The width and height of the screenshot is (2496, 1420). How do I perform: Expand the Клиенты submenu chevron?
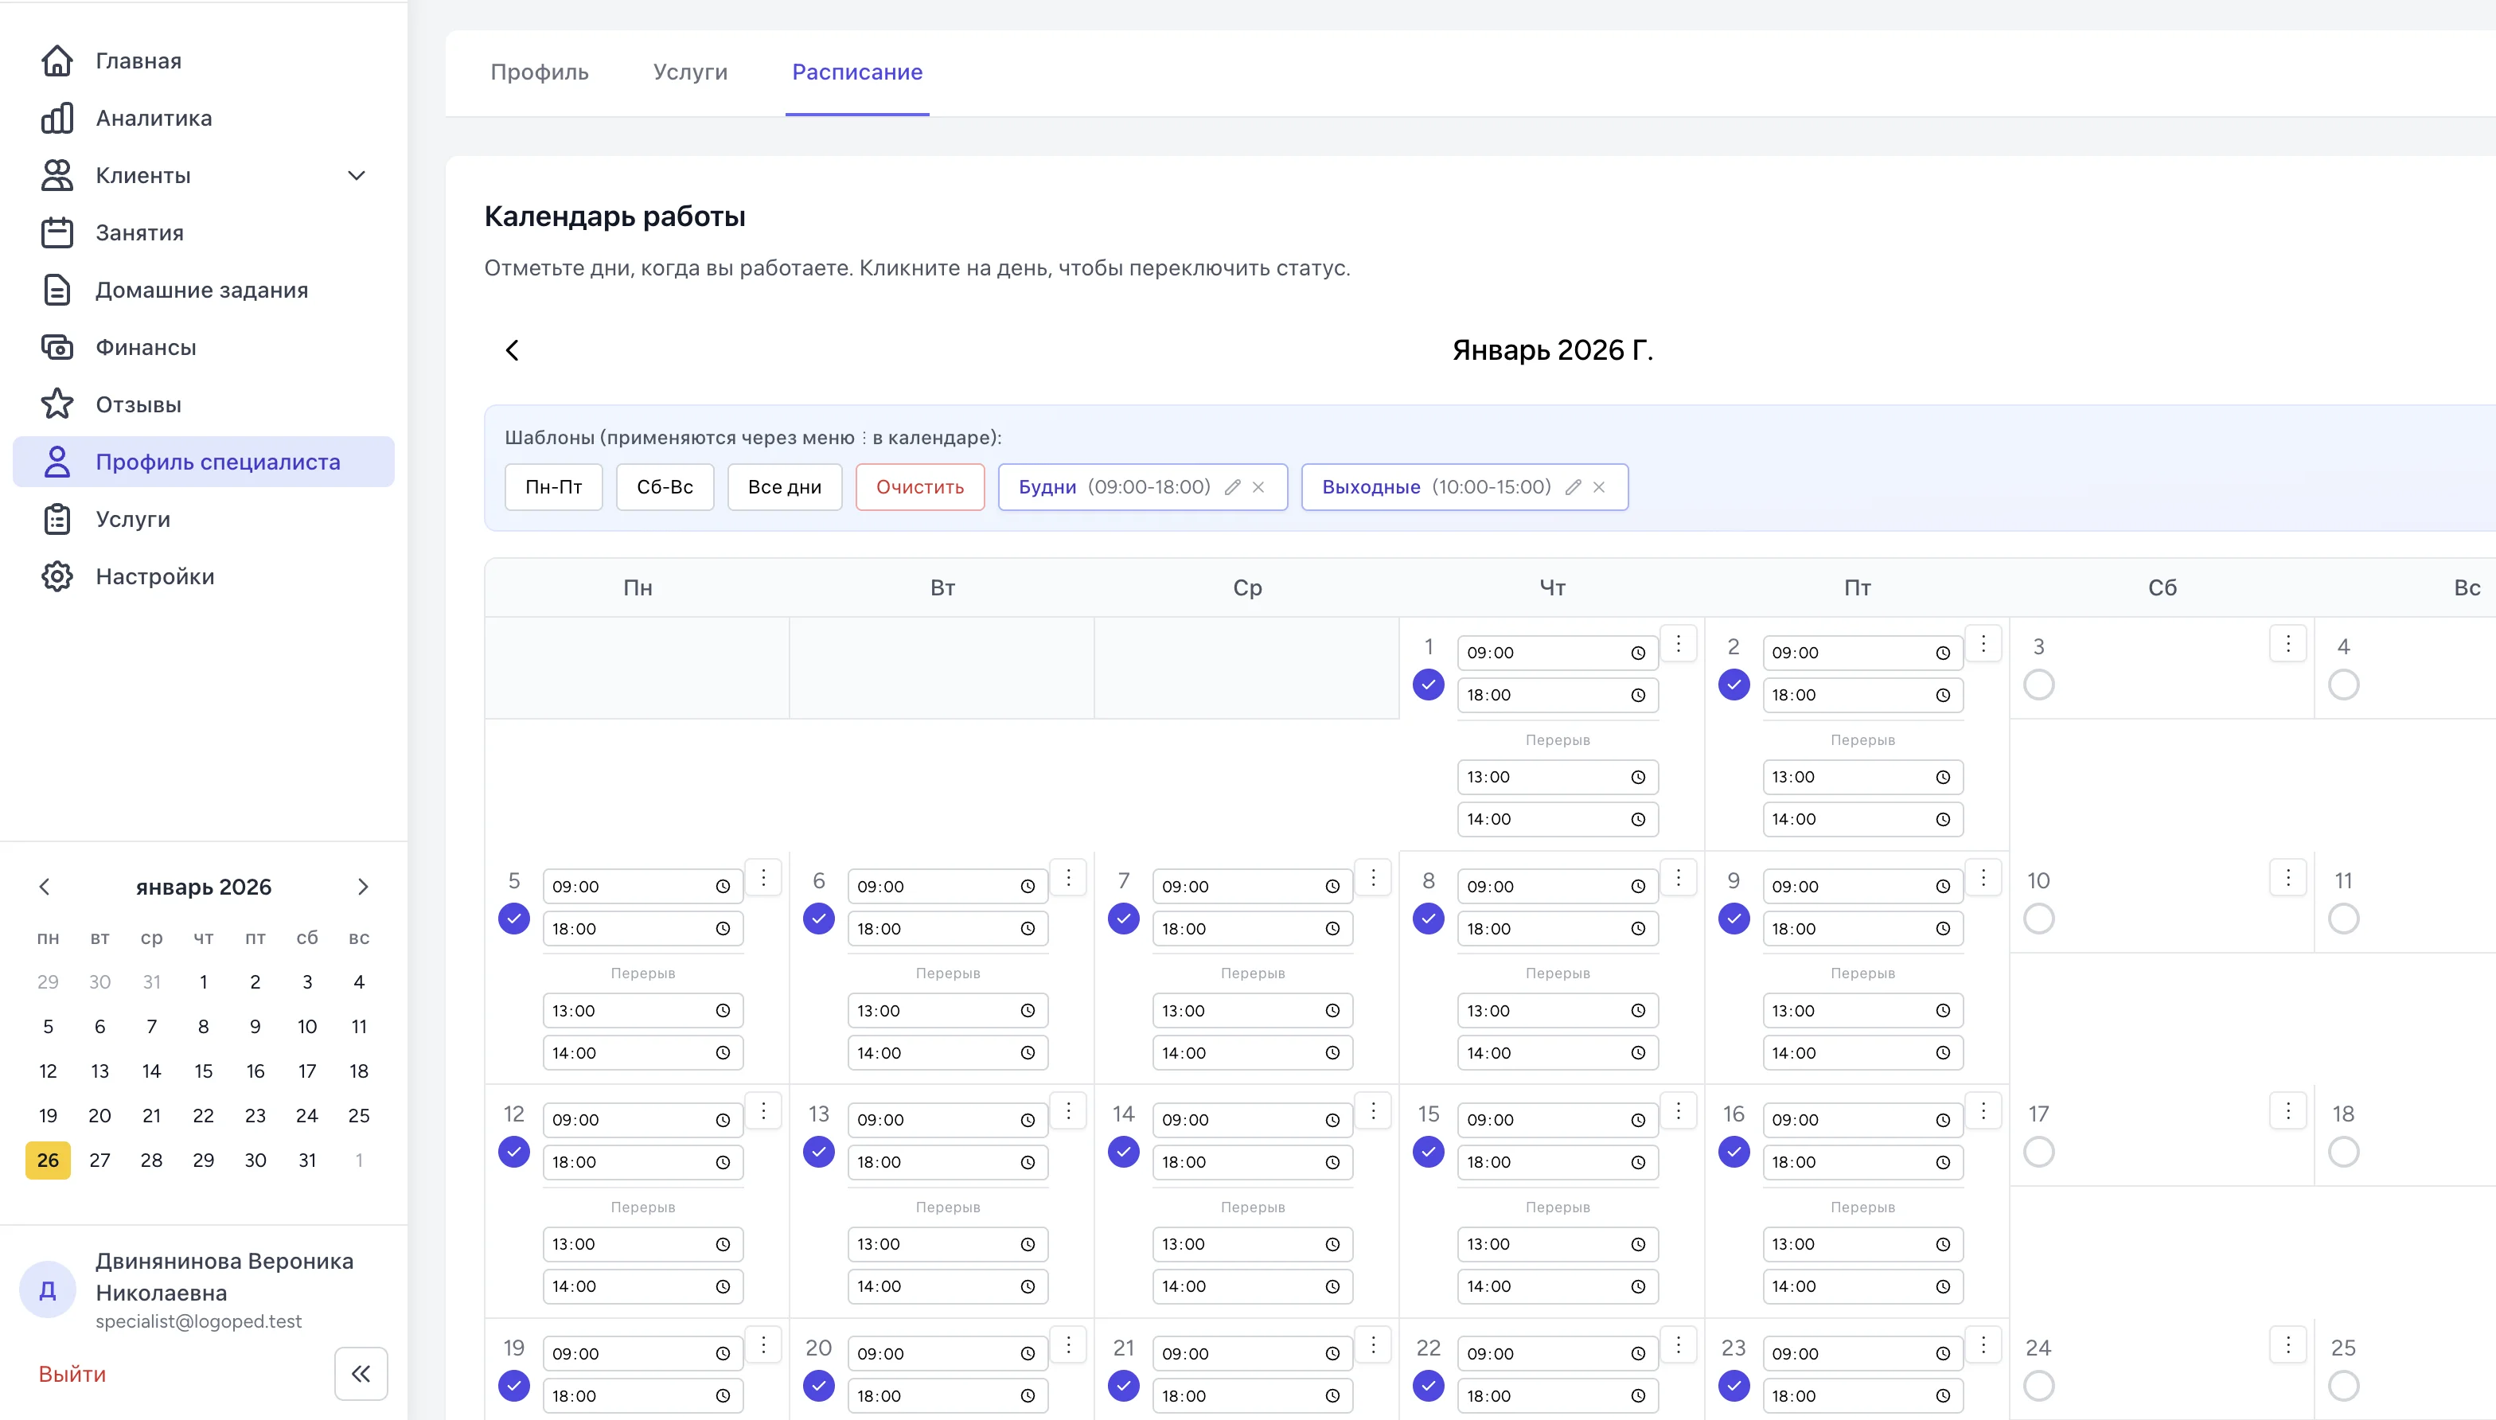click(x=357, y=176)
